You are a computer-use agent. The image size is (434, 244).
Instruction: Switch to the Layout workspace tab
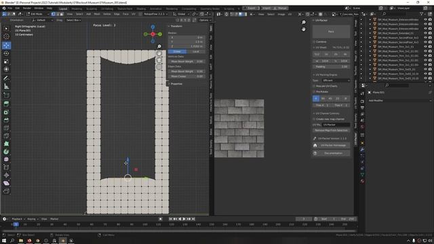(x=63, y=9)
